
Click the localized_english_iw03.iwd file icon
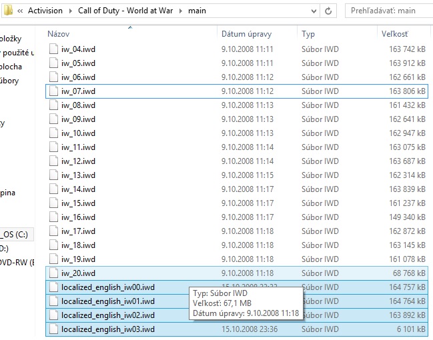point(54,329)
